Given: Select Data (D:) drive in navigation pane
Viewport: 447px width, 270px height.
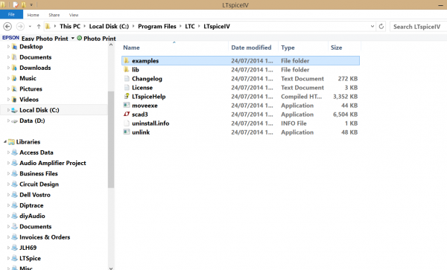Looking at the screenshot, I should 32,120.
